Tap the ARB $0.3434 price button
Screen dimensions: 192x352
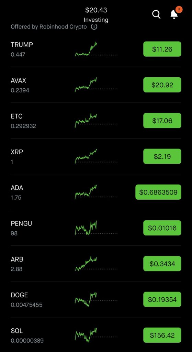pyautogui.click(x=162, y=264)
